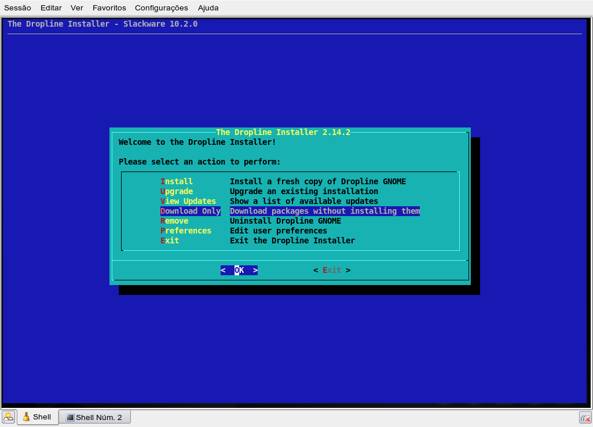The width and height of the screenshot is (593, 427).
Task: Open the Ver menu
Action: click(x=77, y=8)
